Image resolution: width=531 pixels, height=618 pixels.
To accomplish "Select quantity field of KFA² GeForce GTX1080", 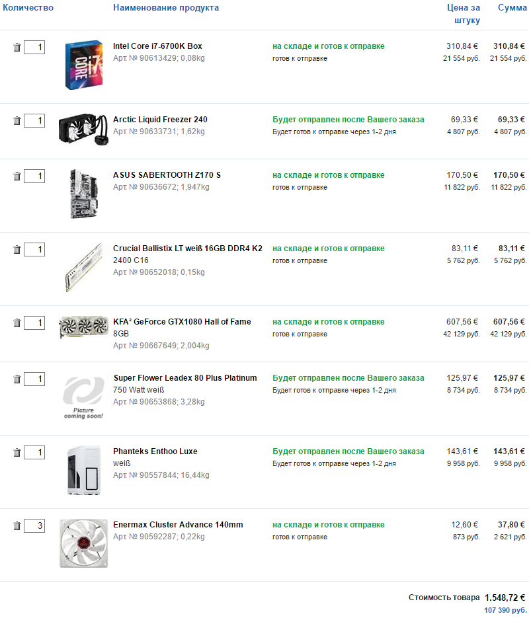I will (34, 323).
